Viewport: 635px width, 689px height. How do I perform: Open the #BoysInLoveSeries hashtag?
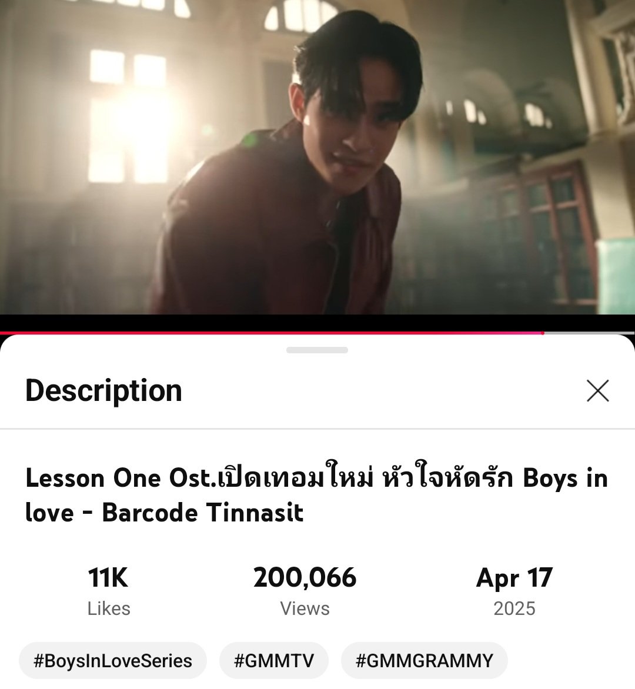click(x=113, y=660)
